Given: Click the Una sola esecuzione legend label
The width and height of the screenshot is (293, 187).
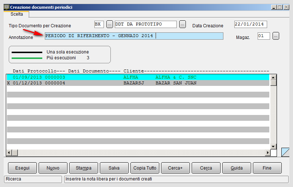Looking at the screenshot, I should [68, 52].
